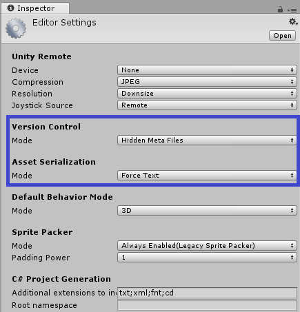Image resolution: width=300 pixels, height=312 pixels.
Task: Click the Additional extensions to include label
Action: [64, 293]
